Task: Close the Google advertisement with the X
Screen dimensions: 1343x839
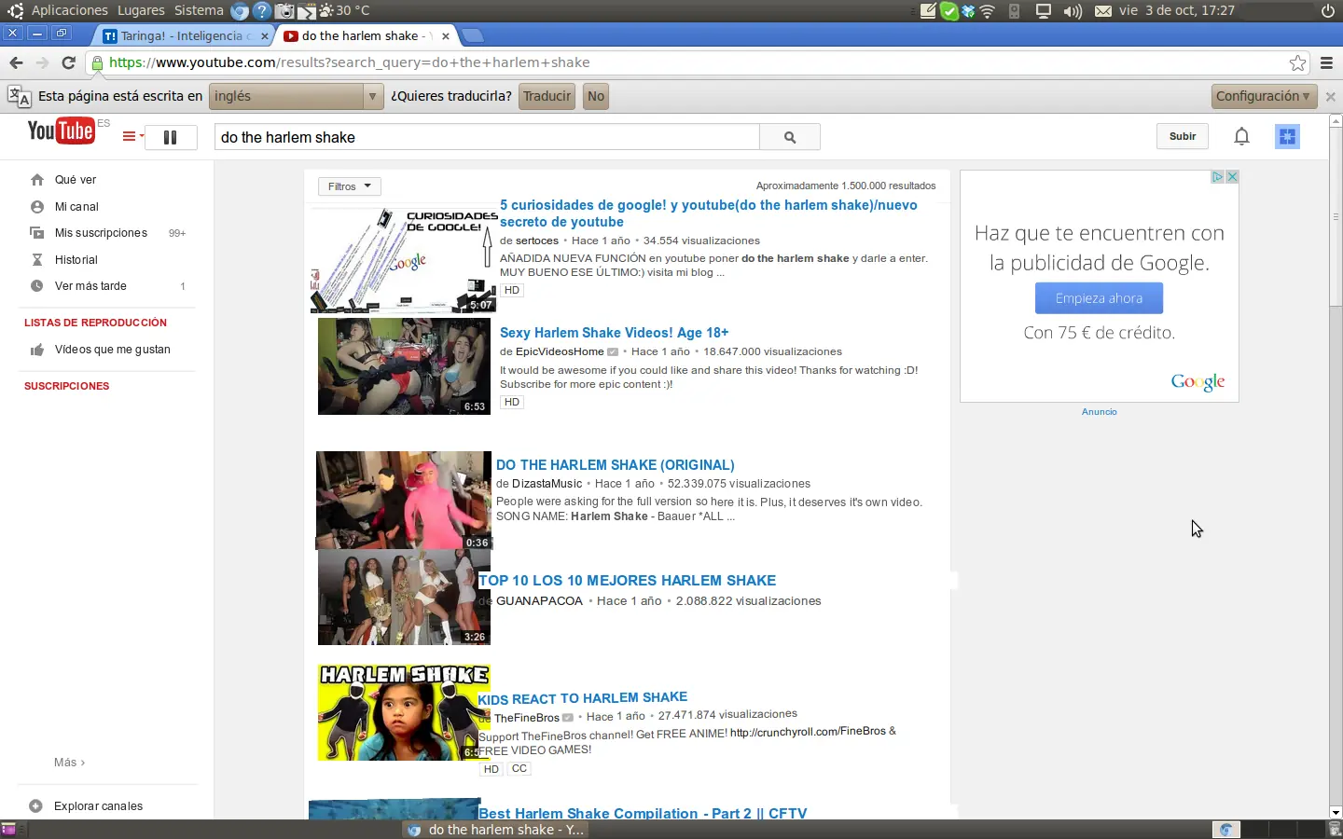Action: 1232,177
